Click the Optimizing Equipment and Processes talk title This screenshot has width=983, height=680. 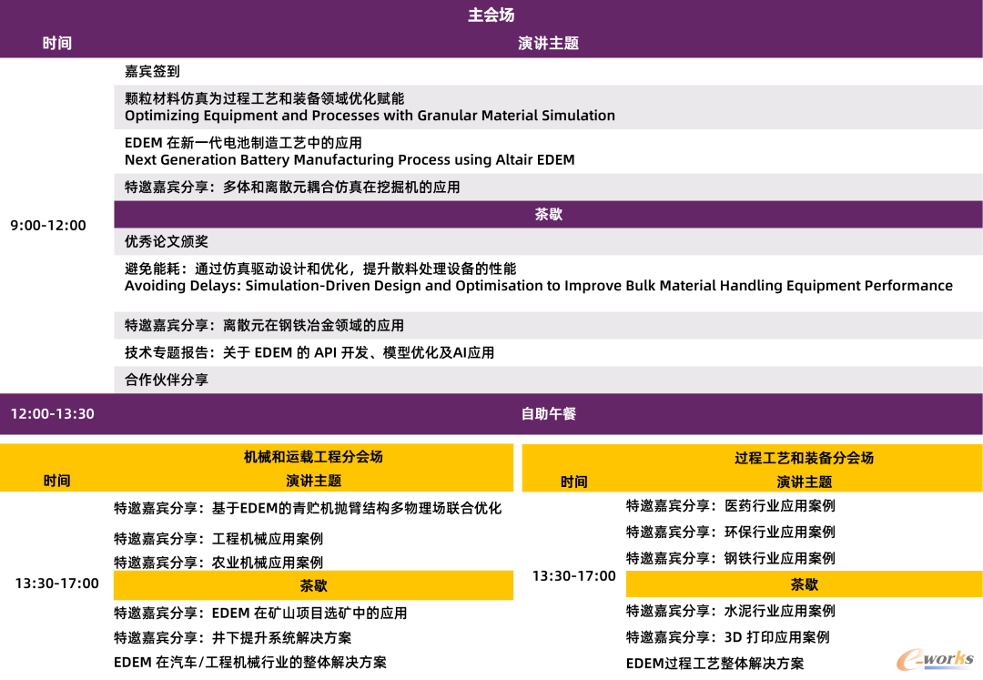coord(370,116)
